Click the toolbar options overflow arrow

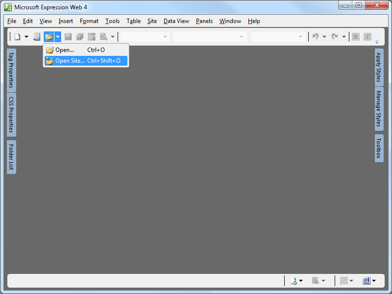[x=377, y=42]
